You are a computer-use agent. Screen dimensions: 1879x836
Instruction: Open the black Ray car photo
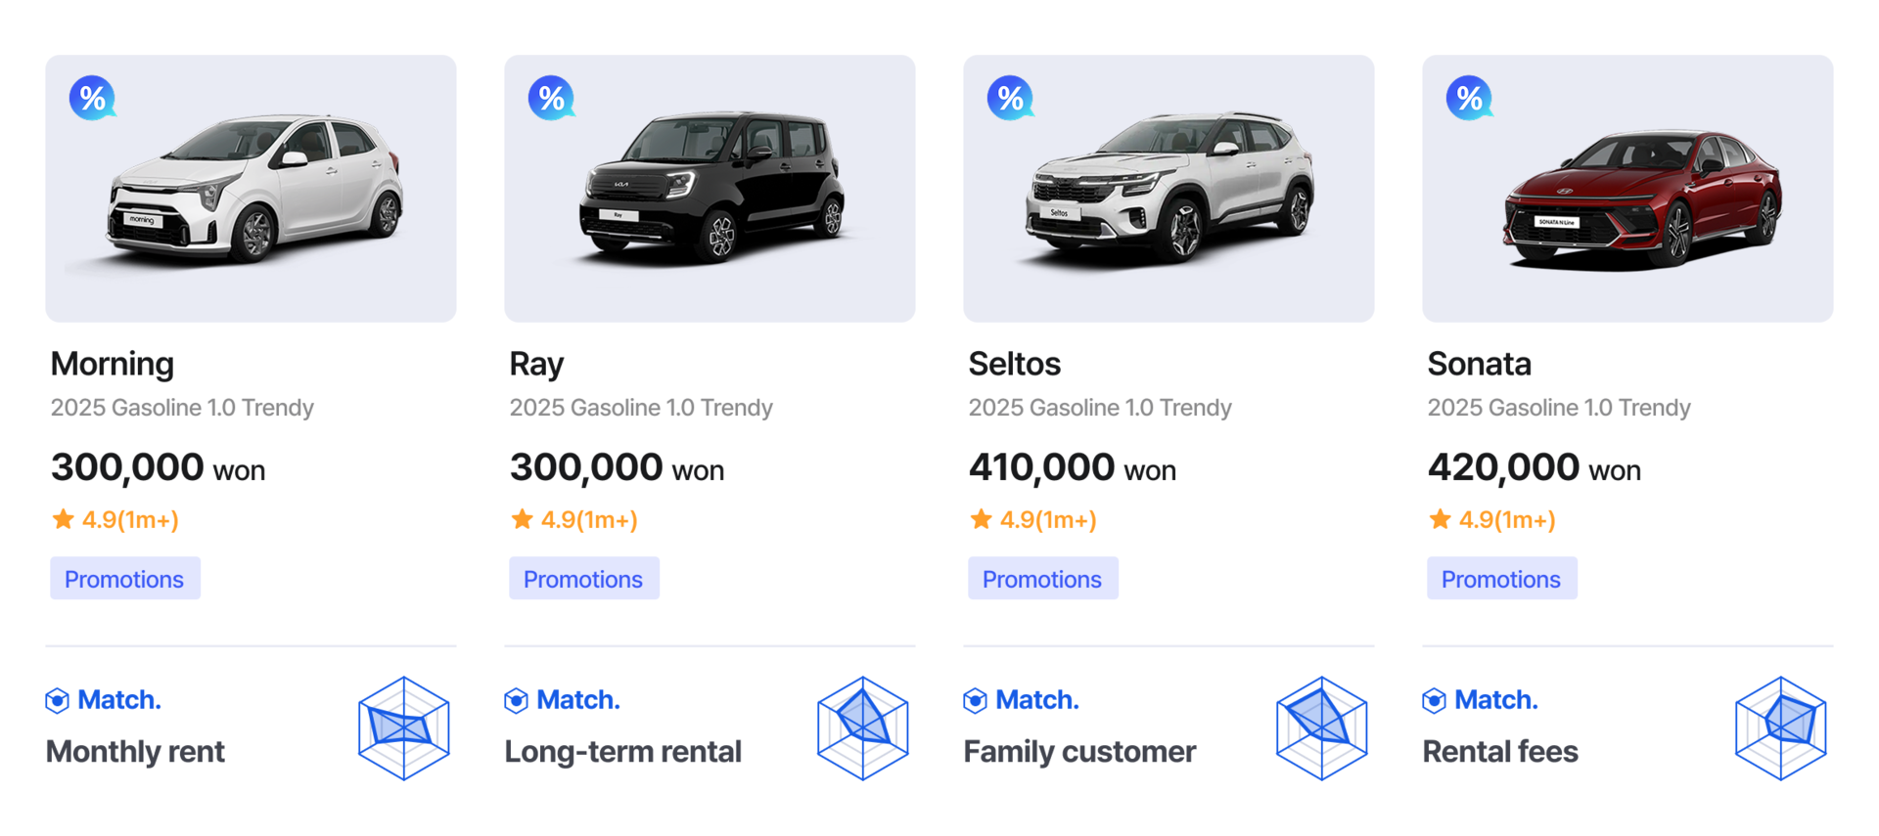(x=711, y=188)
